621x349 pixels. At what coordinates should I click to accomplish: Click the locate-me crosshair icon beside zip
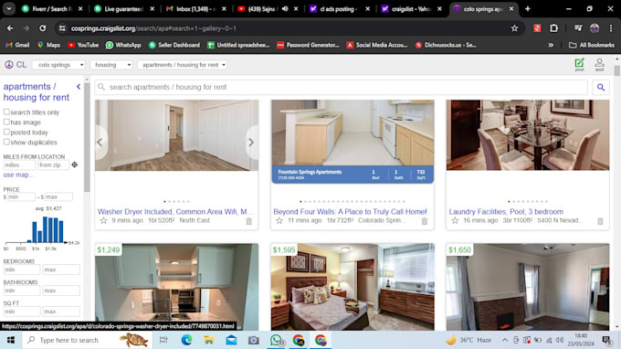[x=75, y=164]
